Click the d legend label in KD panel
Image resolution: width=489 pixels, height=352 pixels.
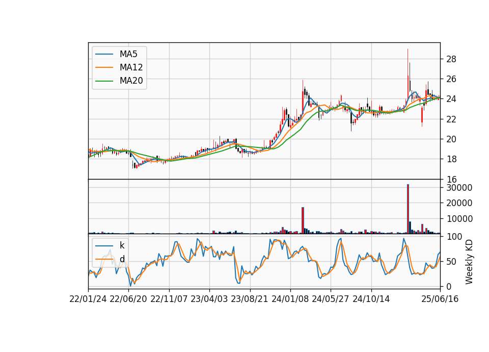click(122, 259)
